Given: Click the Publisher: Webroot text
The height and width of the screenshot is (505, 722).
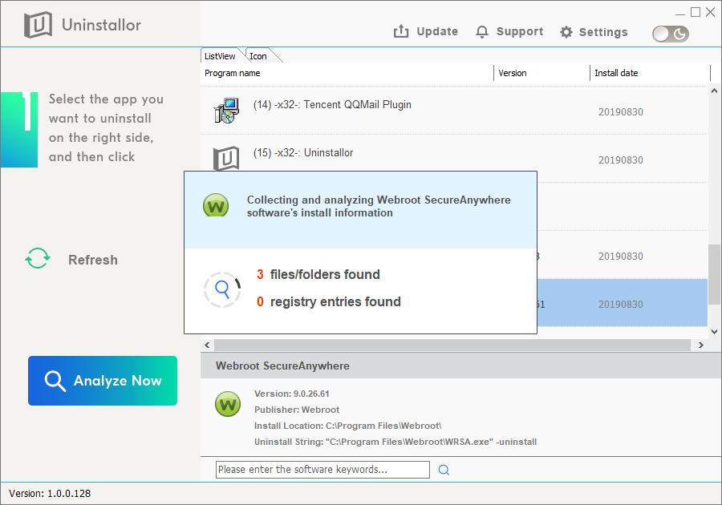Looking at the screenshot, I should click(x=297, y=410).
